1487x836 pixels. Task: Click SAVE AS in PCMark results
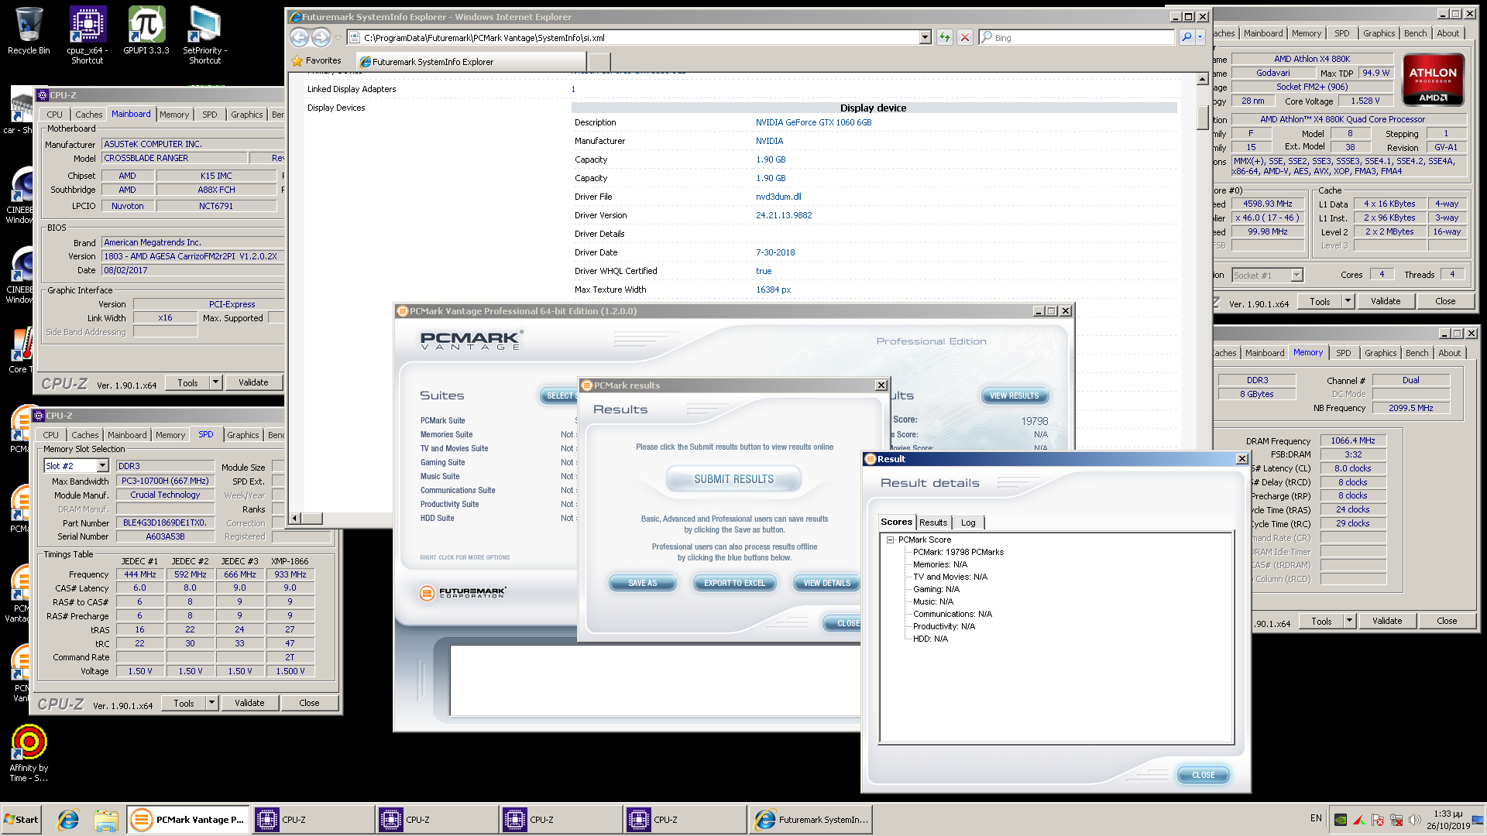tap(642, 583)
